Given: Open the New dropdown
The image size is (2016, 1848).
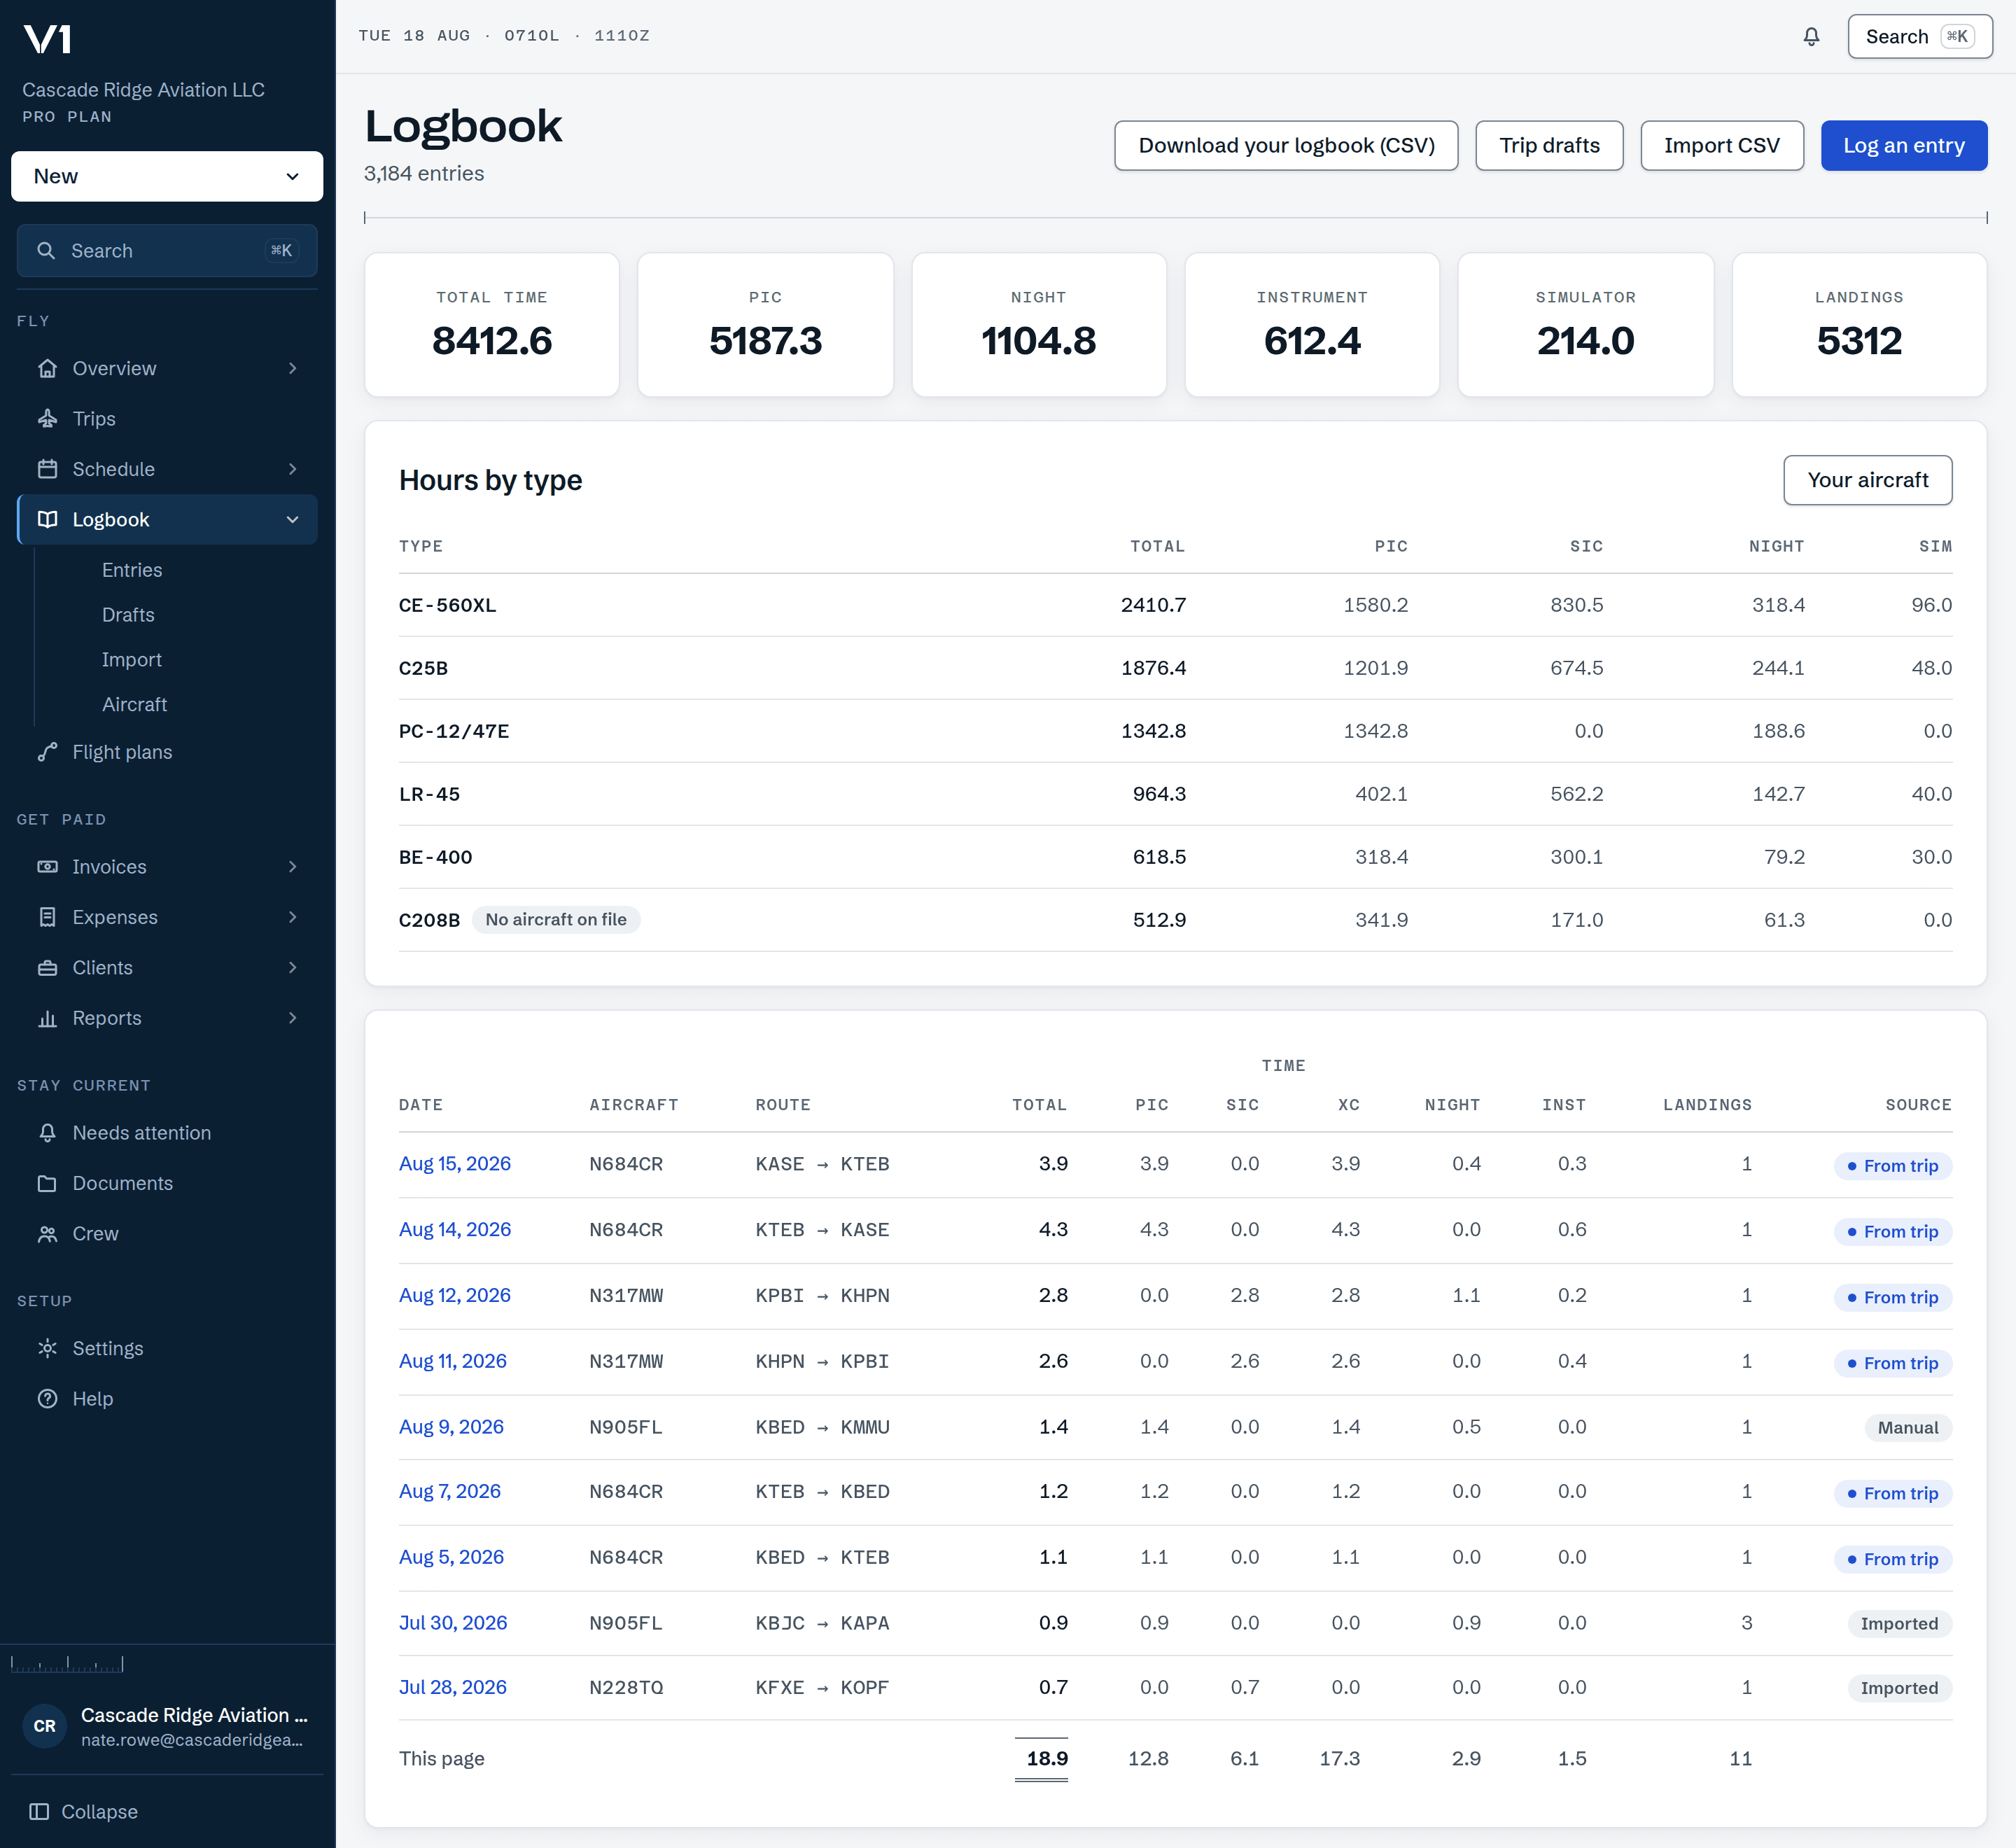Looking at the screenshot, I should (x=167, y=176).
